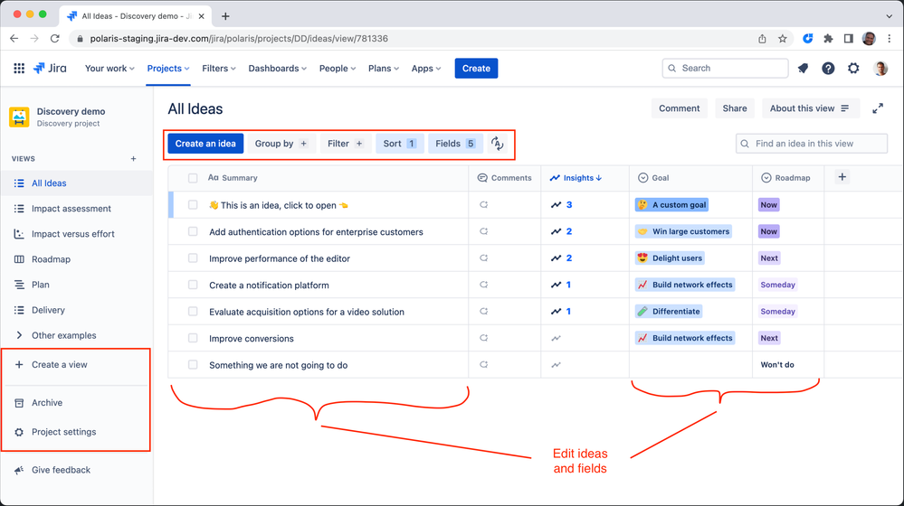Open the Your work dropdown
The height and width of the screenshot is (506, 904).
109,68
